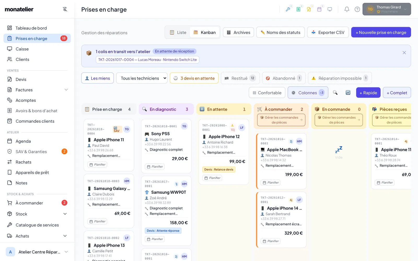Viewport: 418px width, 261px height.
Task: Show the Réparation impossible column
Action: (x=340, y=78)
